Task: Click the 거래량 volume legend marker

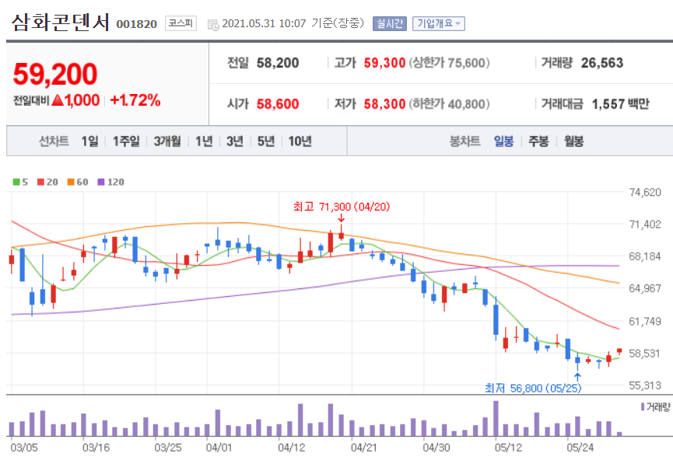Action: (643, 406)
